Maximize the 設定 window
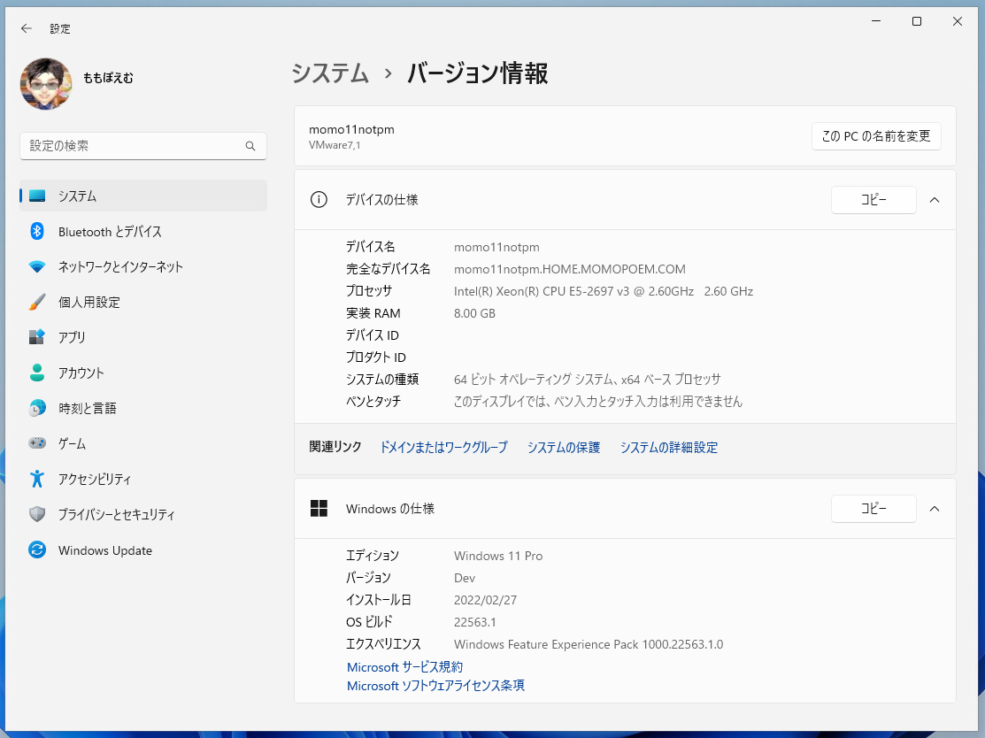The width and height of the screenshot is (985, 738). (917, 21)
